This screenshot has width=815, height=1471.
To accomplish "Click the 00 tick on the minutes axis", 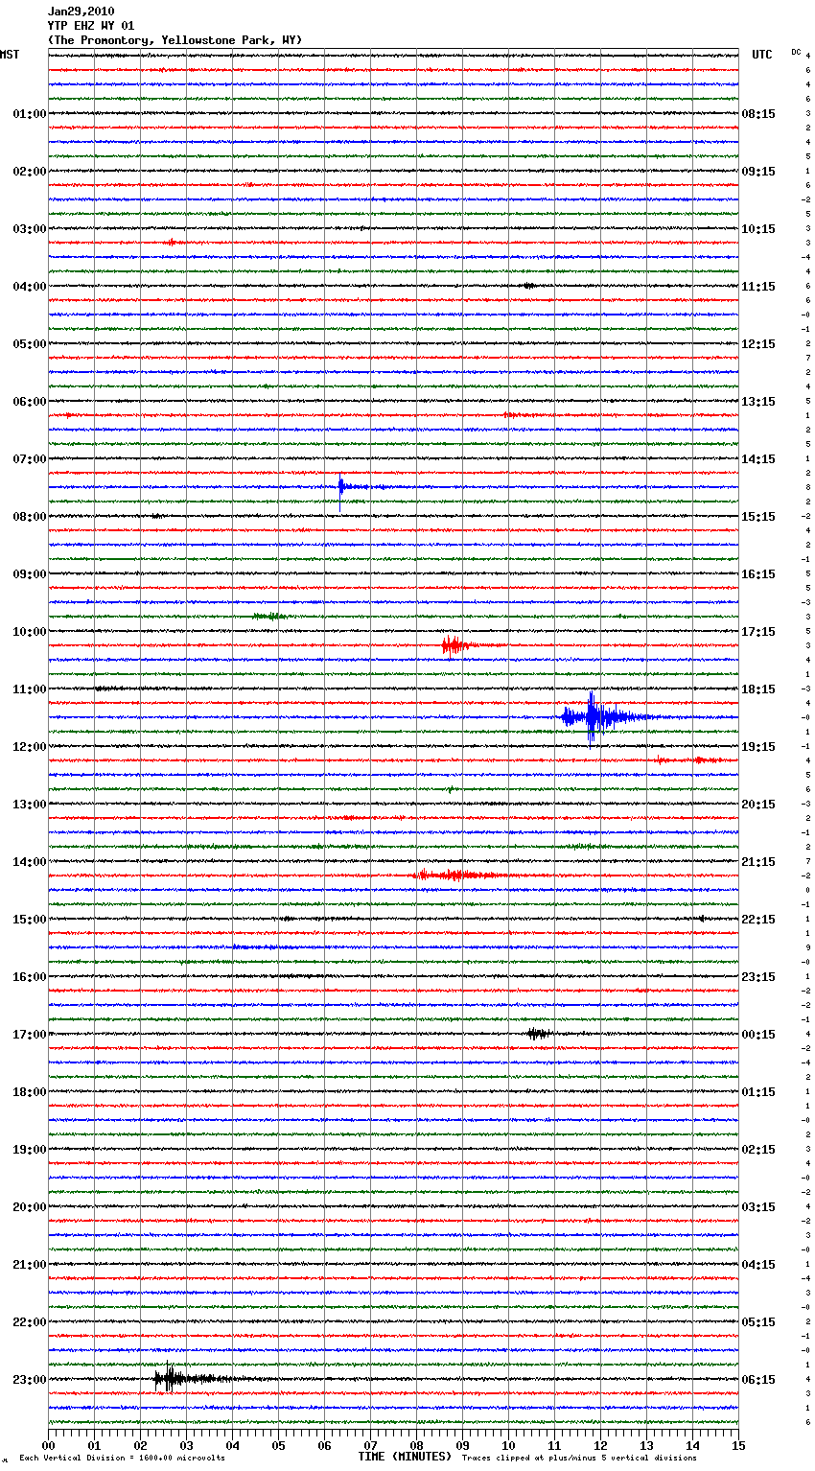I will pyautogui.click(x=49, y=1445).
